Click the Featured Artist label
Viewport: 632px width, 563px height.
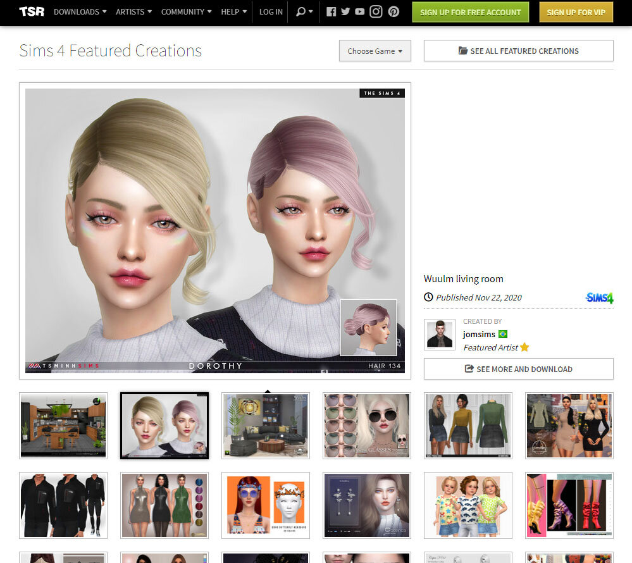click(490, 347)
